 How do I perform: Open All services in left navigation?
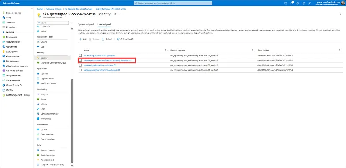pyautogui.click(x=10, y=28)
